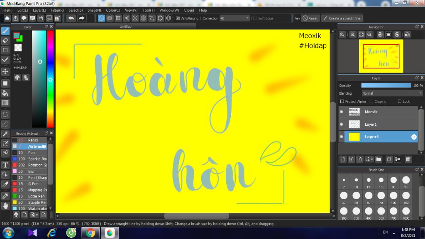Select the G Pen brush
Viewport: 425px width, 239px height.
point(29,184)
